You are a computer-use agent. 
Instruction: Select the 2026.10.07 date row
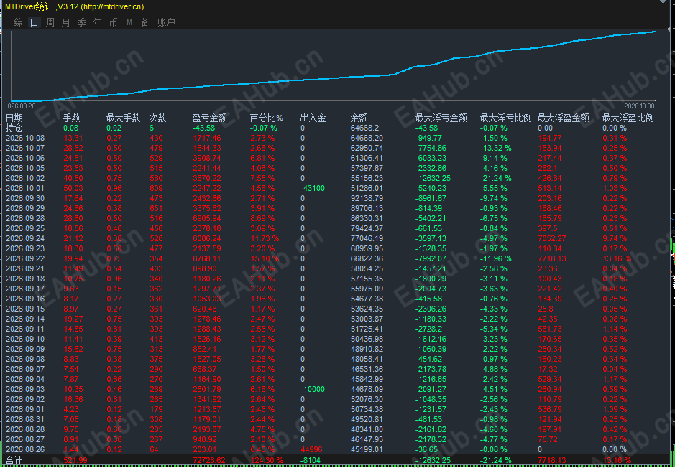point(25,149)
